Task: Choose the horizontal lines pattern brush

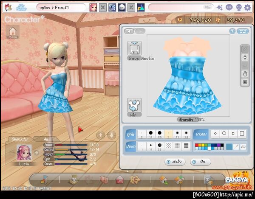Action: (186, 146)
